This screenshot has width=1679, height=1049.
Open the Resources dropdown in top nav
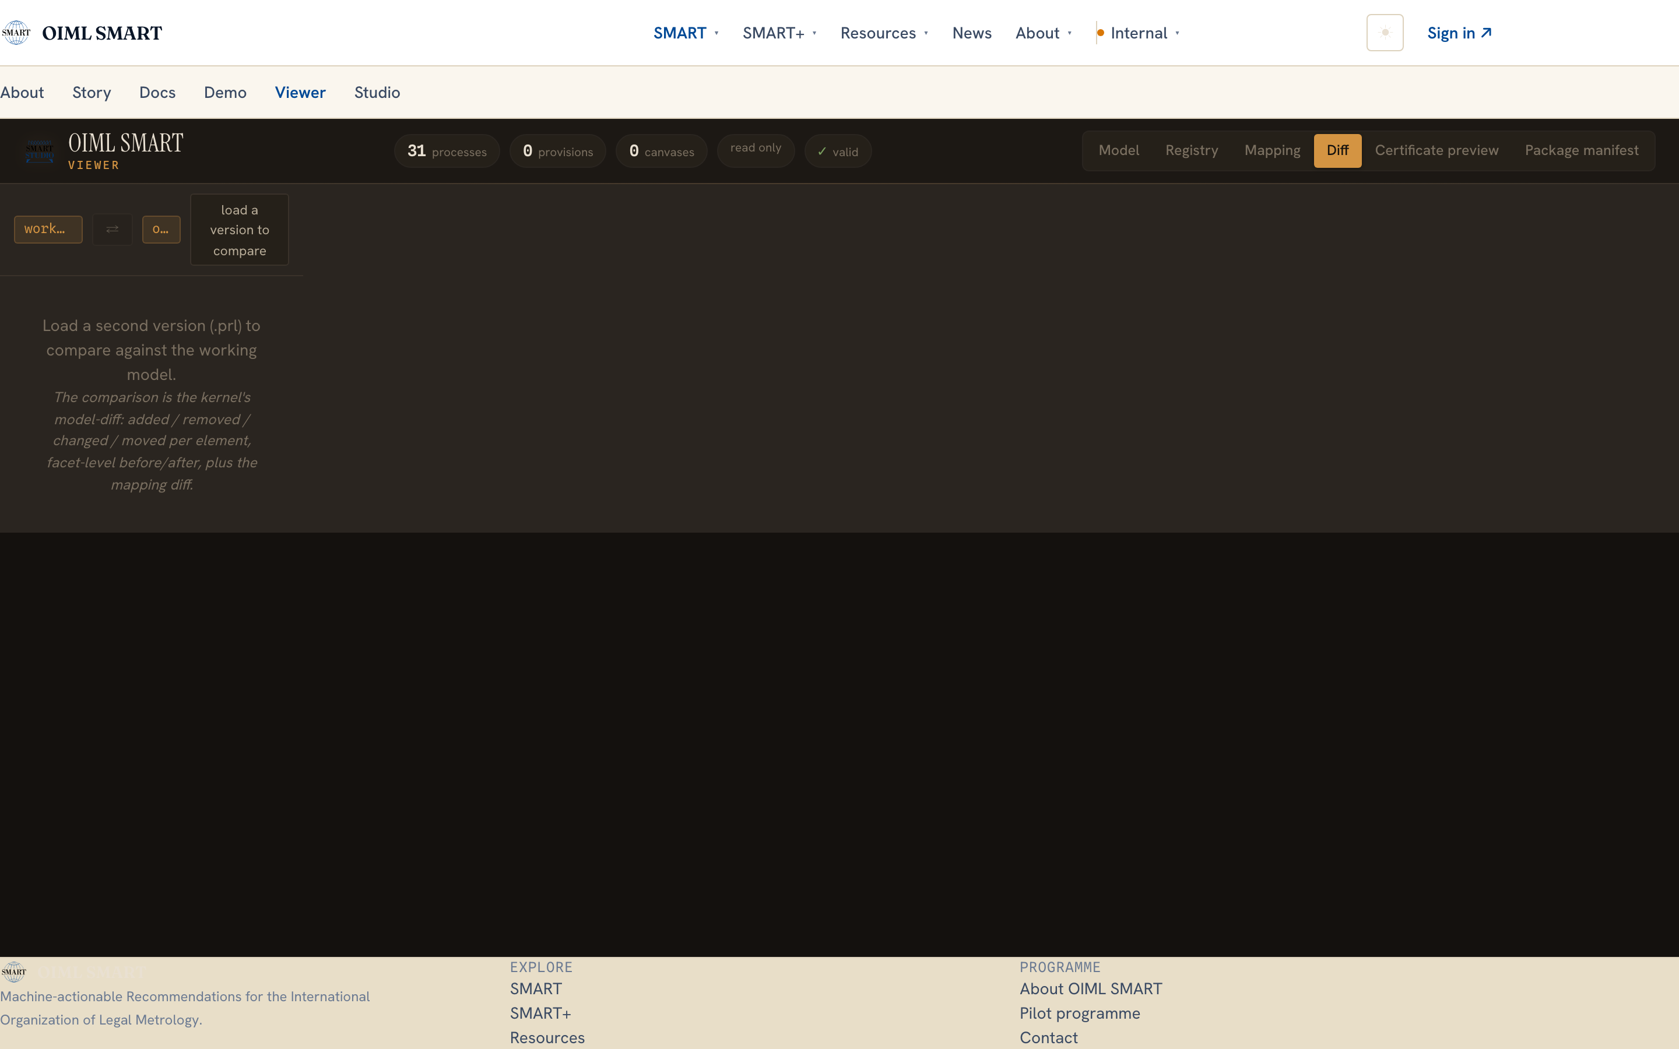coord(884,33)
